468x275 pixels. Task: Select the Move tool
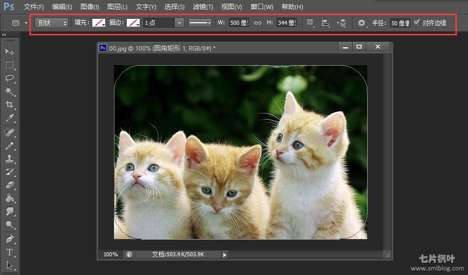click(x=10, y=52)
